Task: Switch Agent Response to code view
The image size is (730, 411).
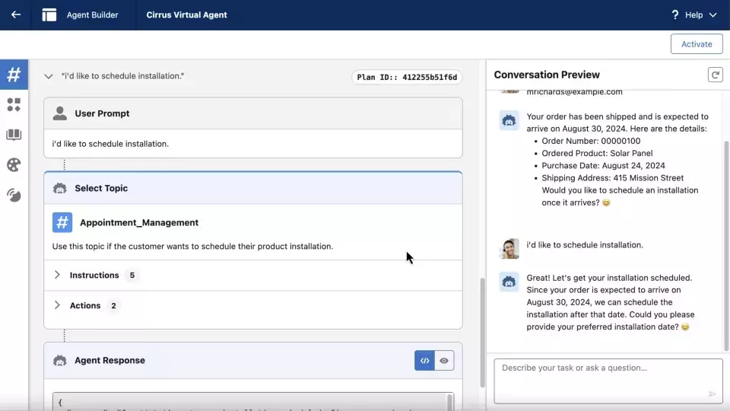Action: click(424, 361)
